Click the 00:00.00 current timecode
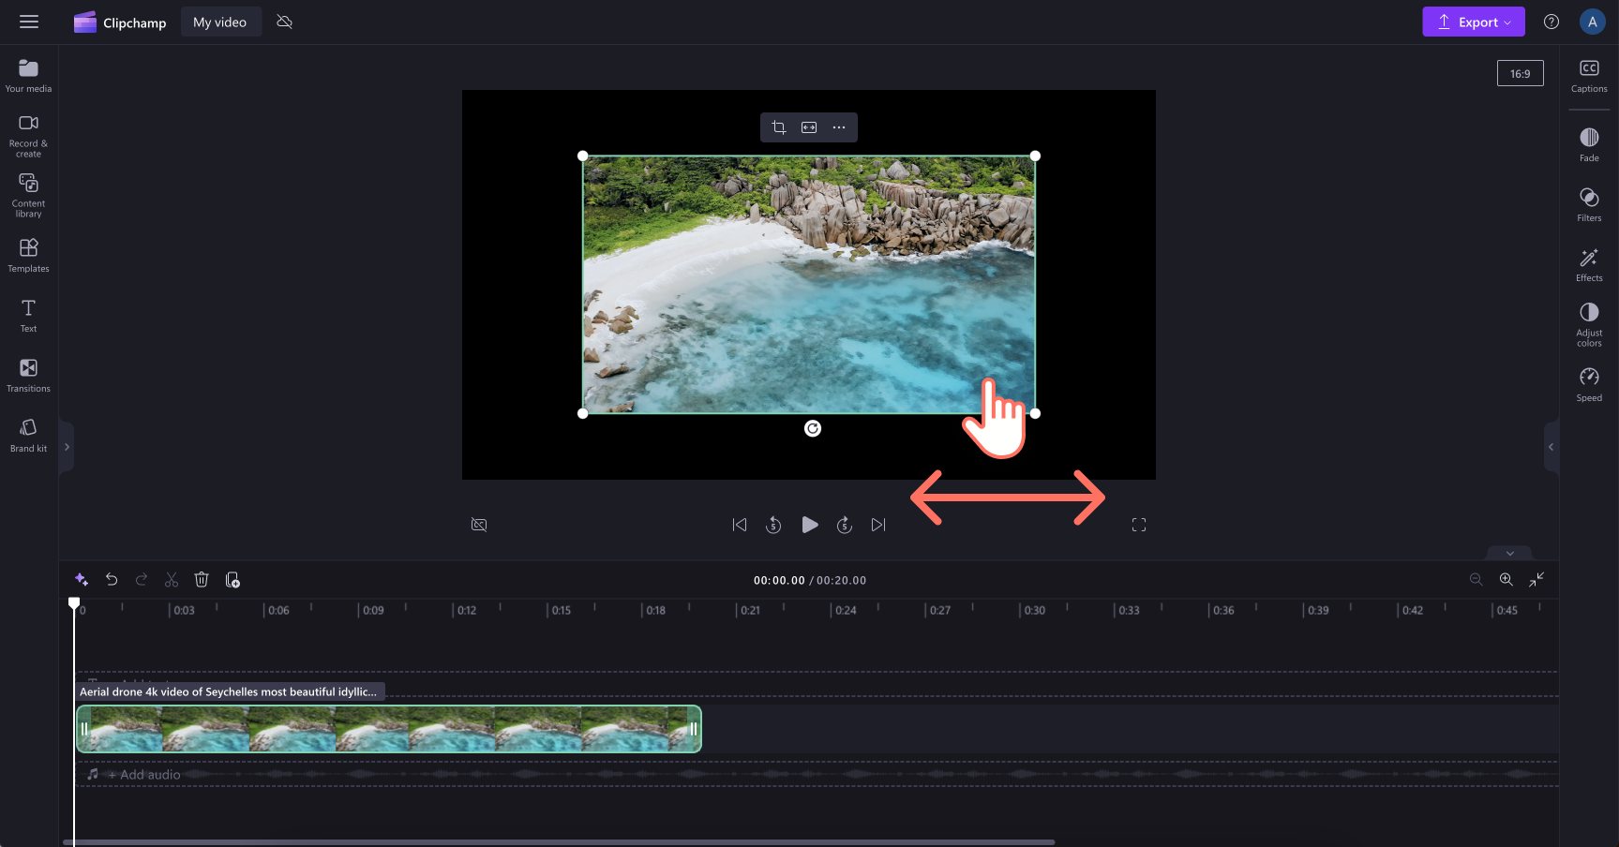Viewport: 1619px width, 847px height. coord(779,581)
